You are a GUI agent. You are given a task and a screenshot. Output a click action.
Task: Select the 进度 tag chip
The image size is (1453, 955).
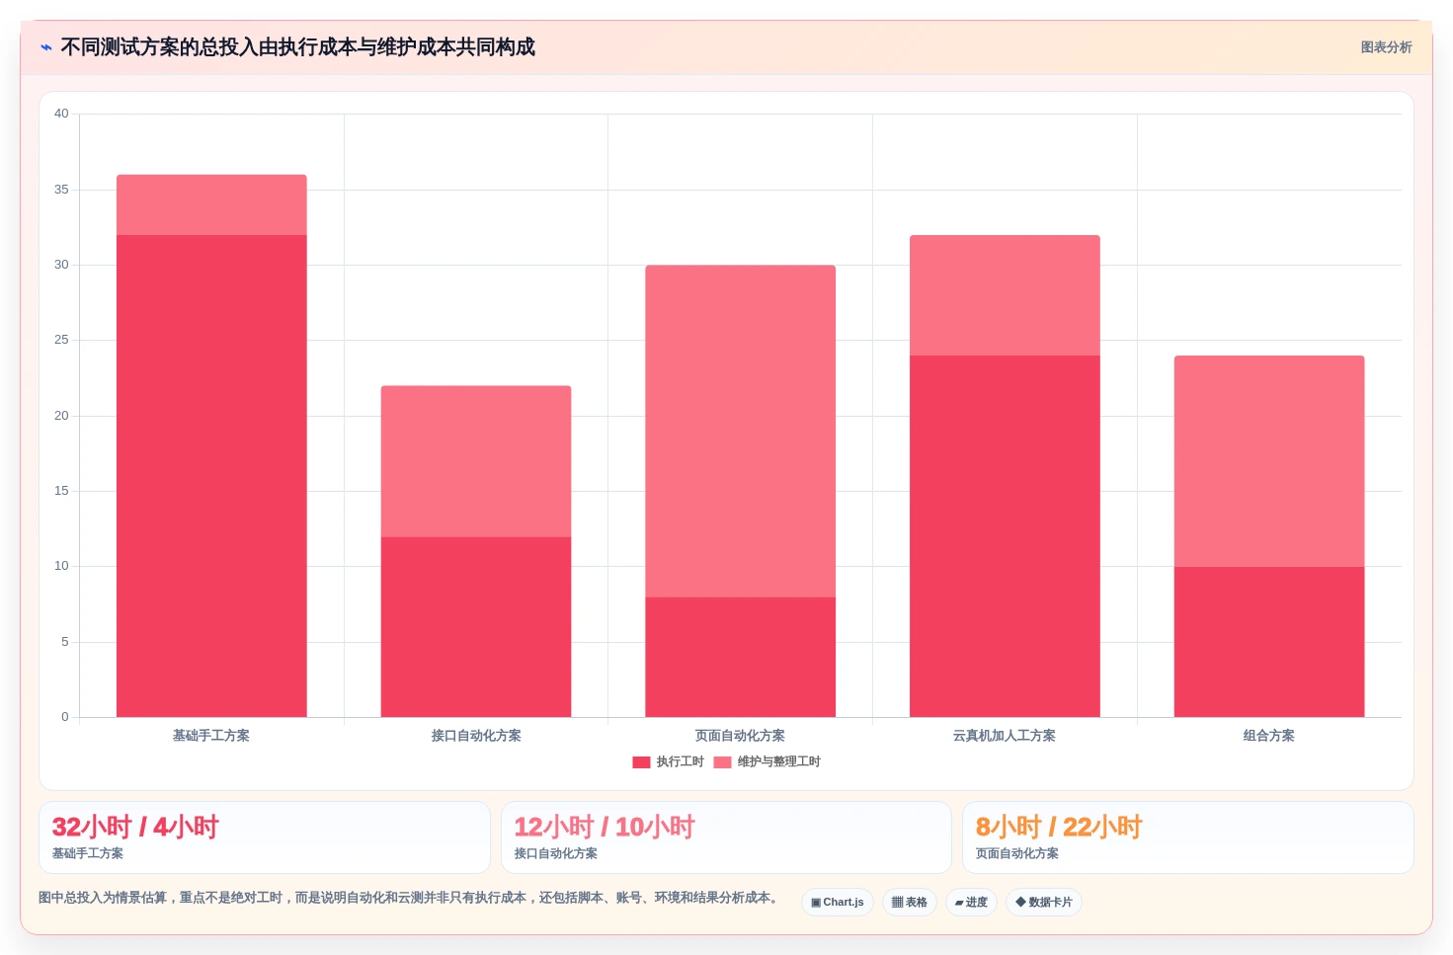point(971,902)
